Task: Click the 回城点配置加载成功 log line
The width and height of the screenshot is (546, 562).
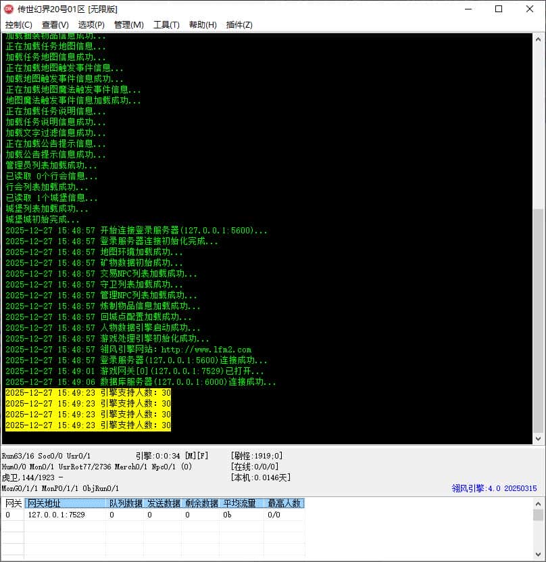Action: 99,317
